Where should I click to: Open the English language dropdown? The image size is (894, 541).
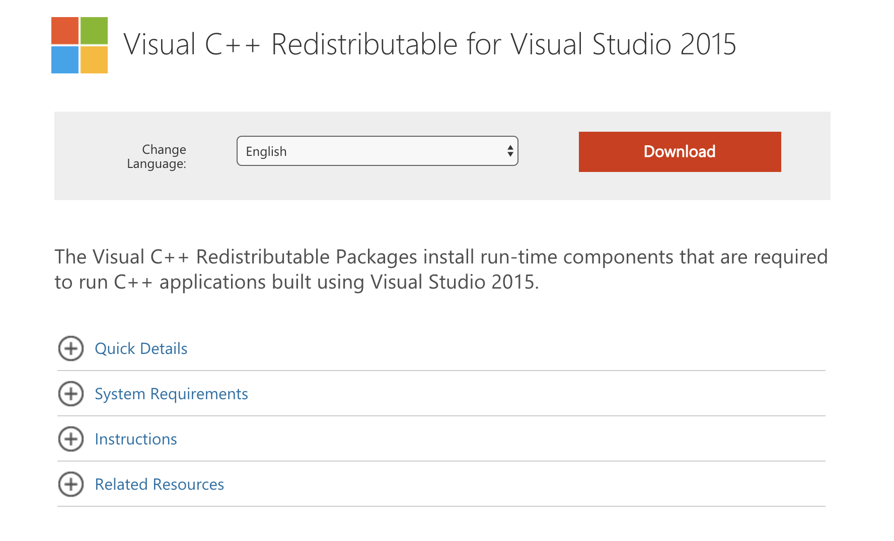[x=372, y=151]
